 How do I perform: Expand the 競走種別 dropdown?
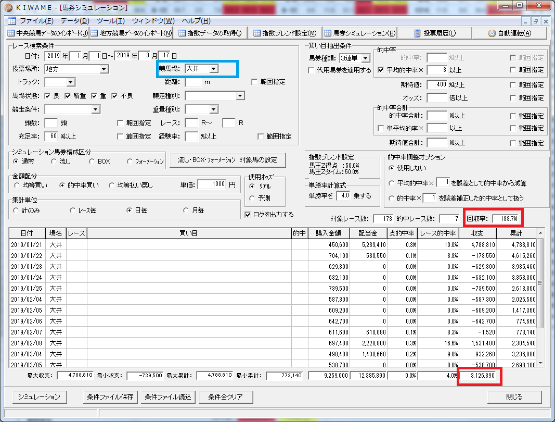click(x=240, y=96)
